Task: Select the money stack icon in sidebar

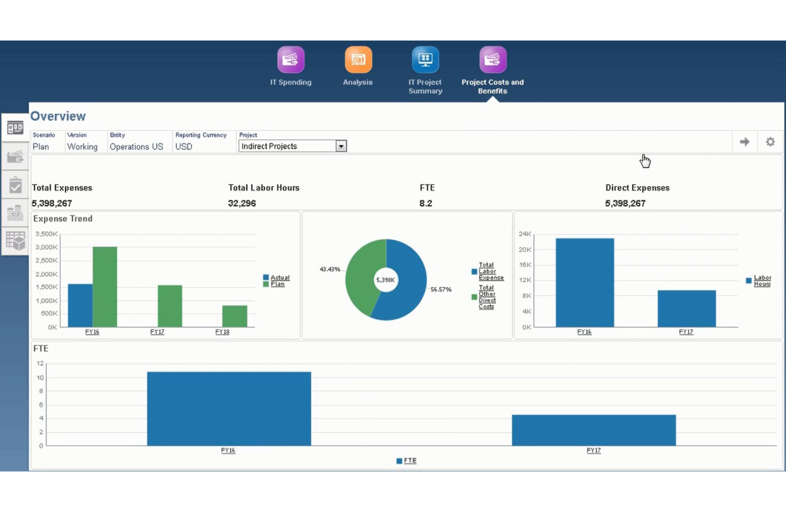Action: pyautogui.click(x=15, y=212)
